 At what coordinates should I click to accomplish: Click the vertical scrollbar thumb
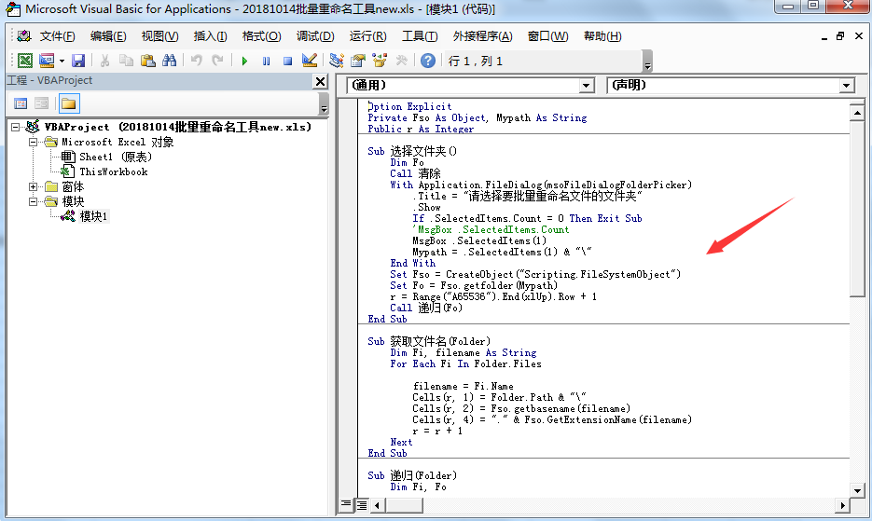(857, 209)
